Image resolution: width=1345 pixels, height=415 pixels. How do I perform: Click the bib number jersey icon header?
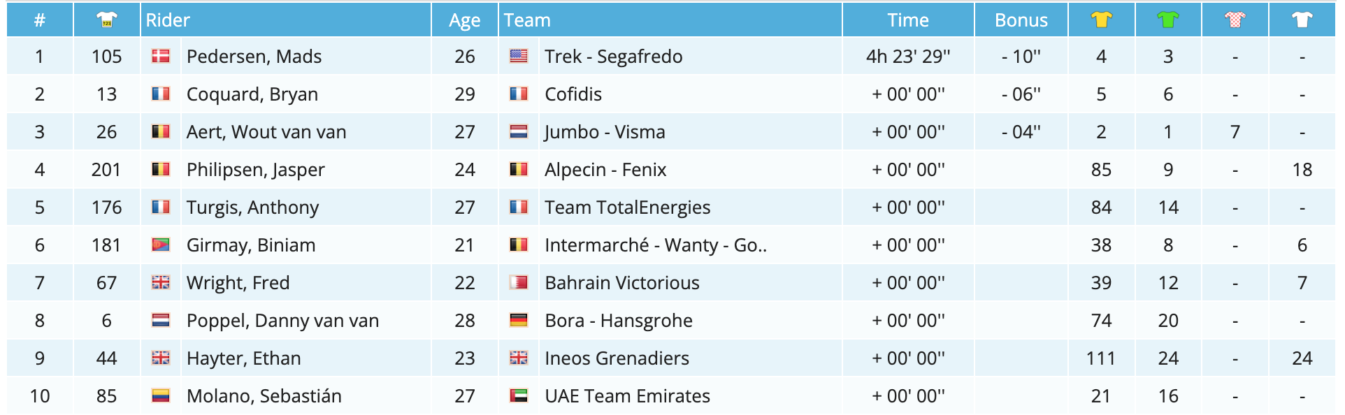pyautogui.click(x=107, y=20)
